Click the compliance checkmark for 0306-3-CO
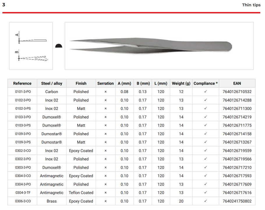Viewport: 265px width, 210px height. (206, 201)
